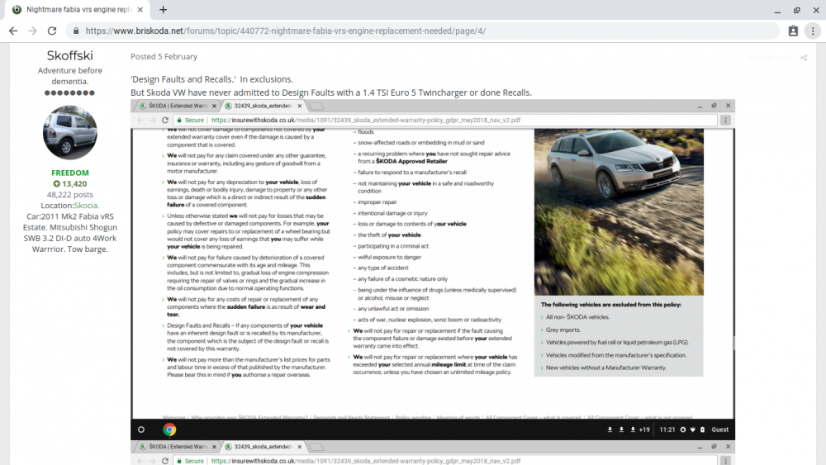Open the browser clipboard extension icon

[x=793, y=31]
